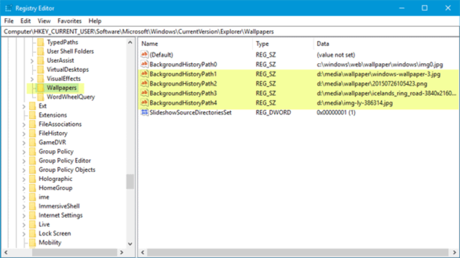The height and width of the screenshot is (258, 460).
Task: Expand the Ext key
Action: (24, 106)
